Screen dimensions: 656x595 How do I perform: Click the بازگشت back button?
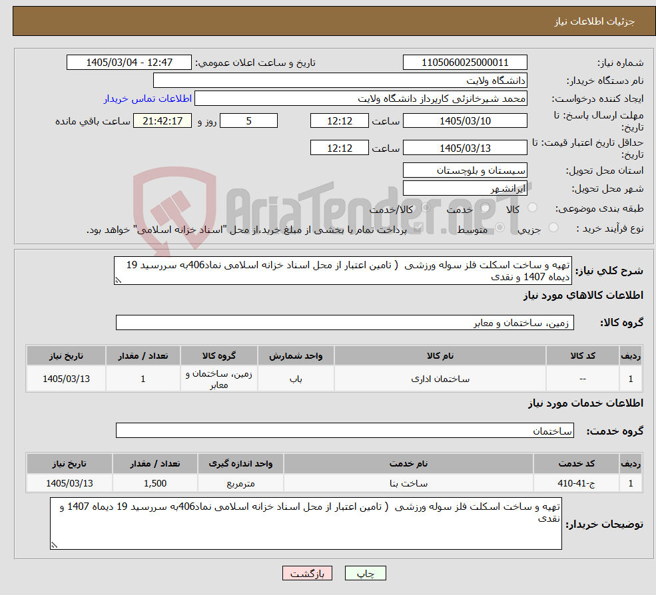point(307,573)
